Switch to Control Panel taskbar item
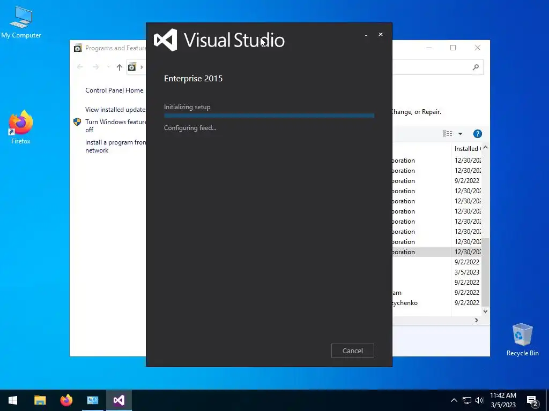 (92, 400)
